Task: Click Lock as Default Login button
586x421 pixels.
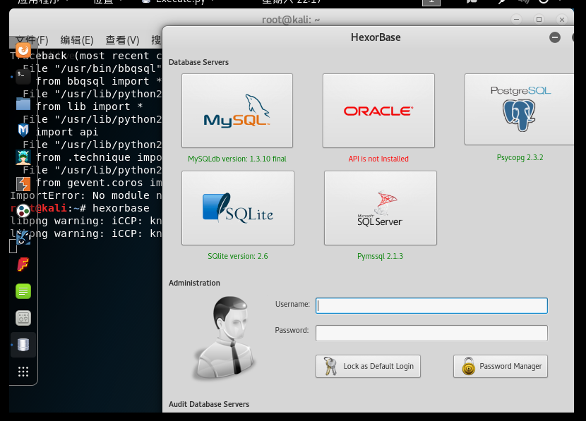Action: (x=368, y=366)
